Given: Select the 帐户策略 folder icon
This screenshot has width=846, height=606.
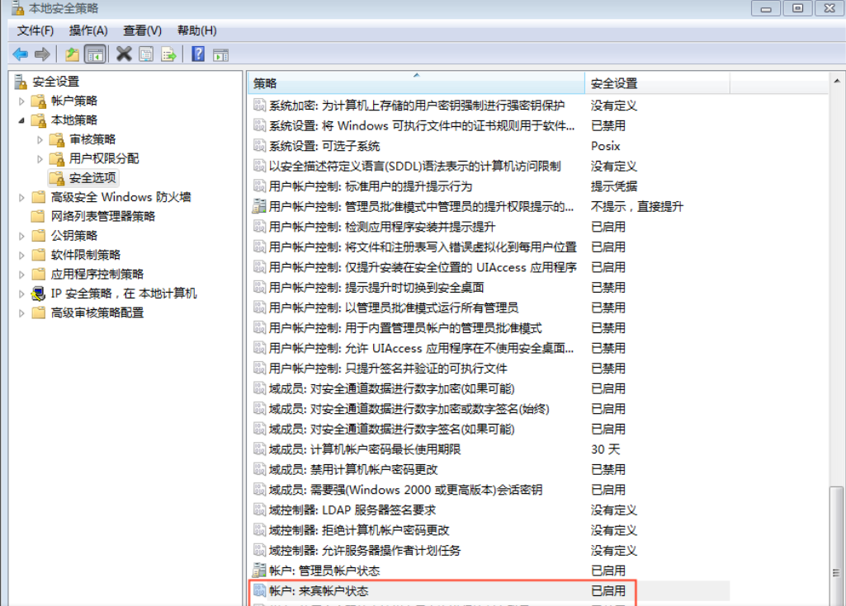Looking at the screenshot, I should (39, 101).
